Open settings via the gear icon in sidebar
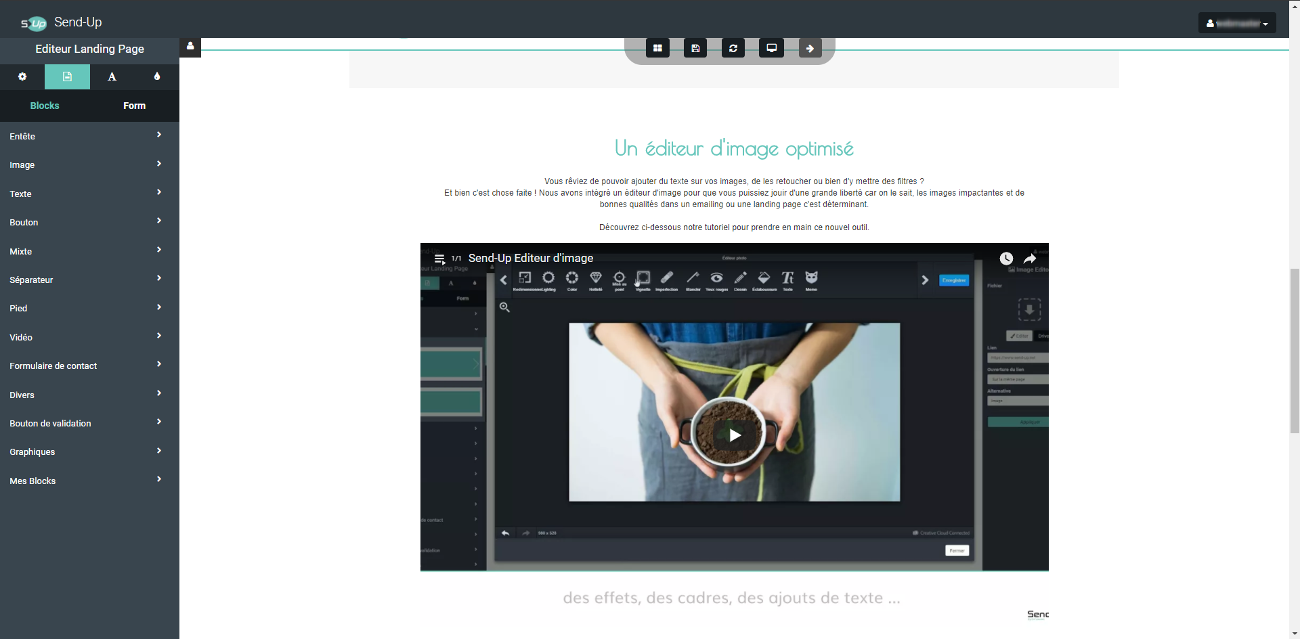Viewport: 1300px width, 639px height. [22, 76]
